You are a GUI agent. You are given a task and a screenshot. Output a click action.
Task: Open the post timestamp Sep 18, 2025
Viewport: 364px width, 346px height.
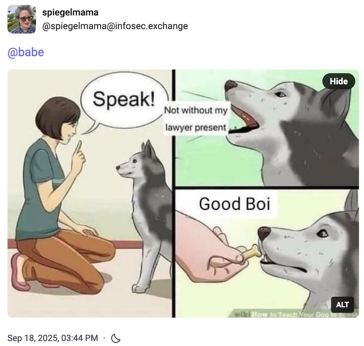click(x=53, y=338)
